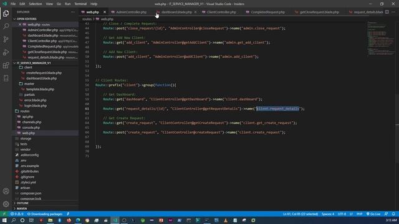Viewport: 399px width, 224px height.
Task: Open Cortana circle on taskbar
Action: (x=22, y=220)
